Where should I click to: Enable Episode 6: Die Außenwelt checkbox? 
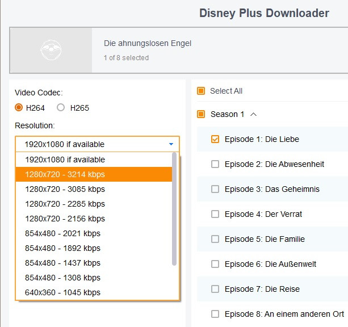click(x=215, y=264)
